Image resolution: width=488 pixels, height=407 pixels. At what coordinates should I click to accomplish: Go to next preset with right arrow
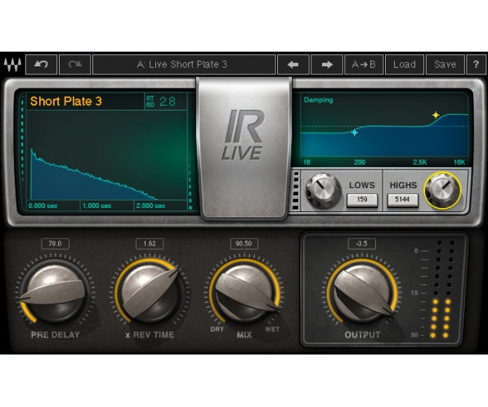click(x=327, y=65)
